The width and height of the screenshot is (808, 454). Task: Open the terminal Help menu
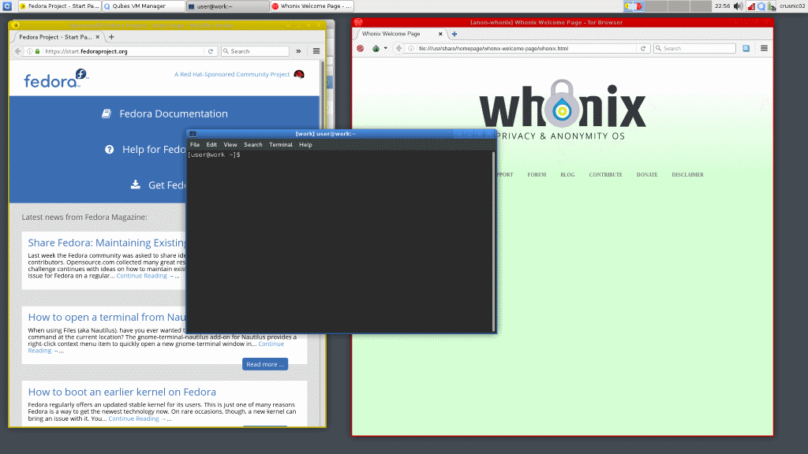[305, 145]
